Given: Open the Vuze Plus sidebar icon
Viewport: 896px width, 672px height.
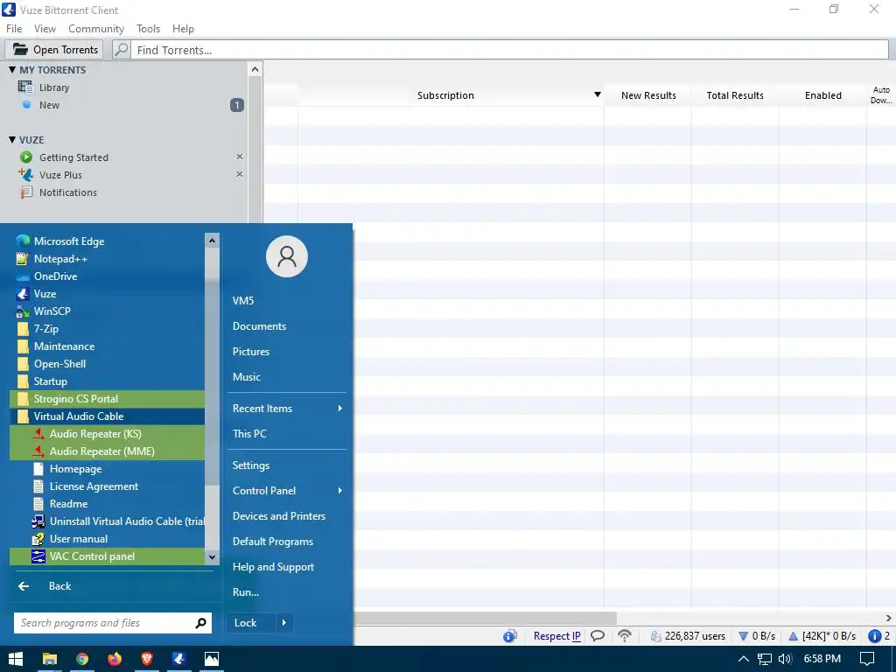Looking at the screenshot, I should (25, 174).
